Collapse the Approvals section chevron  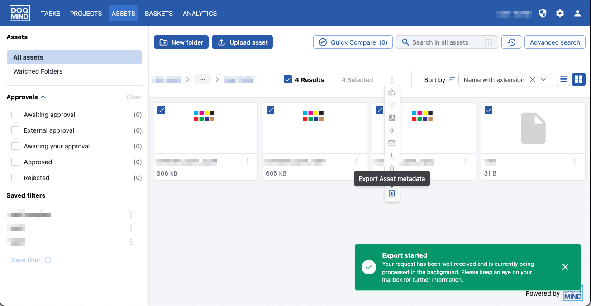pyautogui.click(x=43, y=97)
